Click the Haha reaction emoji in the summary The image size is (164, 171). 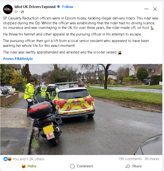coord(9,159)
